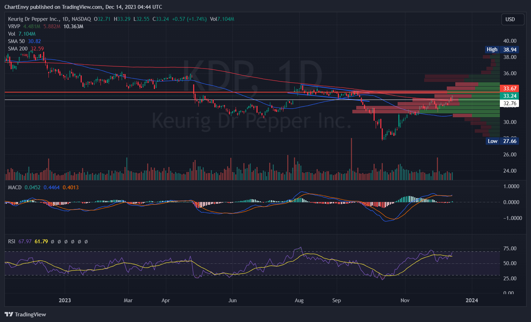Click the RSI value 67.97
This screenshot has height=322, width=531.
click(25, 241)
